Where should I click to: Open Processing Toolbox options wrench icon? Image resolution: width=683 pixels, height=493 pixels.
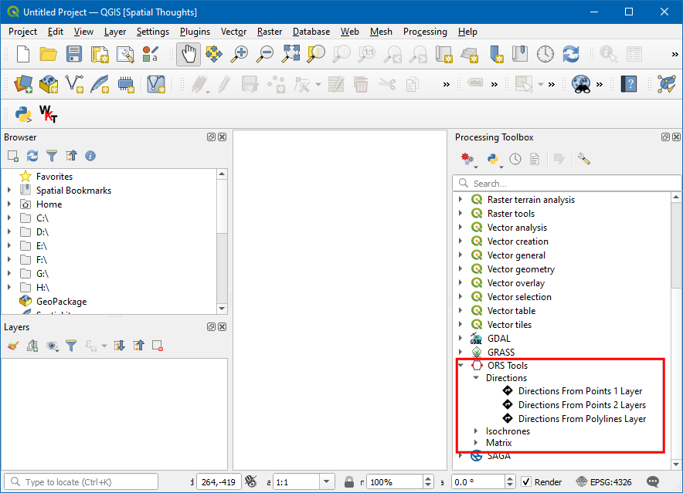tap(583, 159)
